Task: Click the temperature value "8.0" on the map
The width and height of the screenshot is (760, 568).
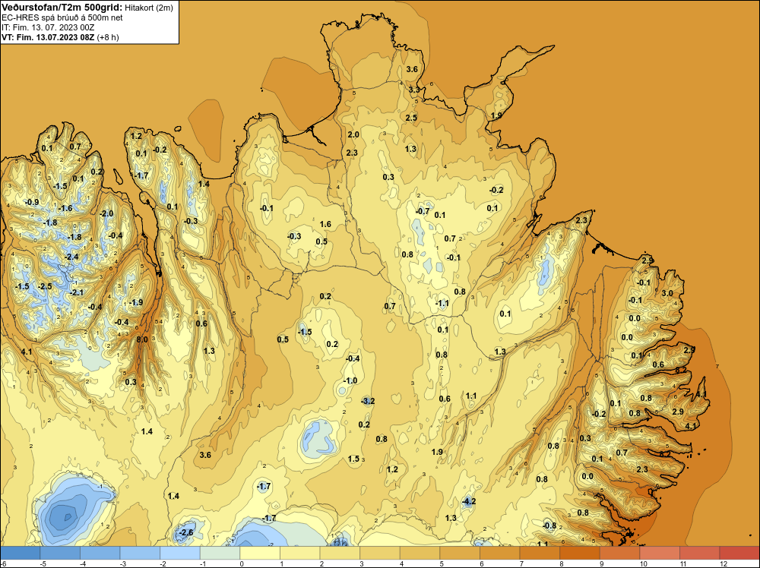Action: 142,339
